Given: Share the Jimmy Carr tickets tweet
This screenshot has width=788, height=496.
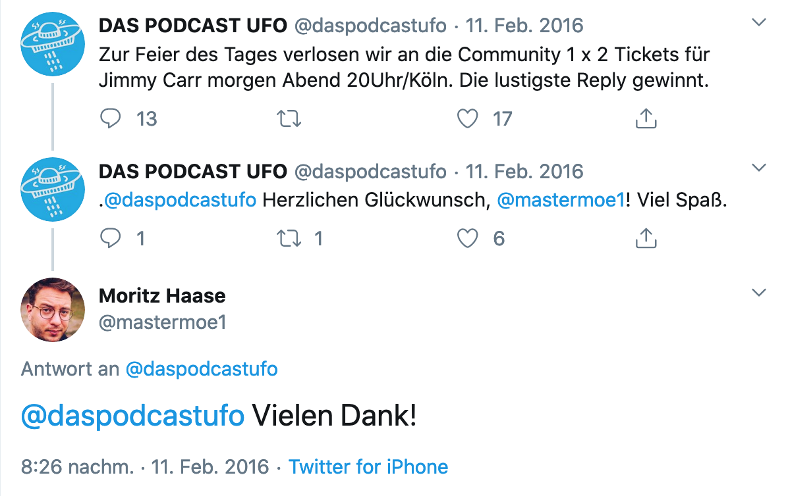Looking at the screenshot, I should (646, 118).
